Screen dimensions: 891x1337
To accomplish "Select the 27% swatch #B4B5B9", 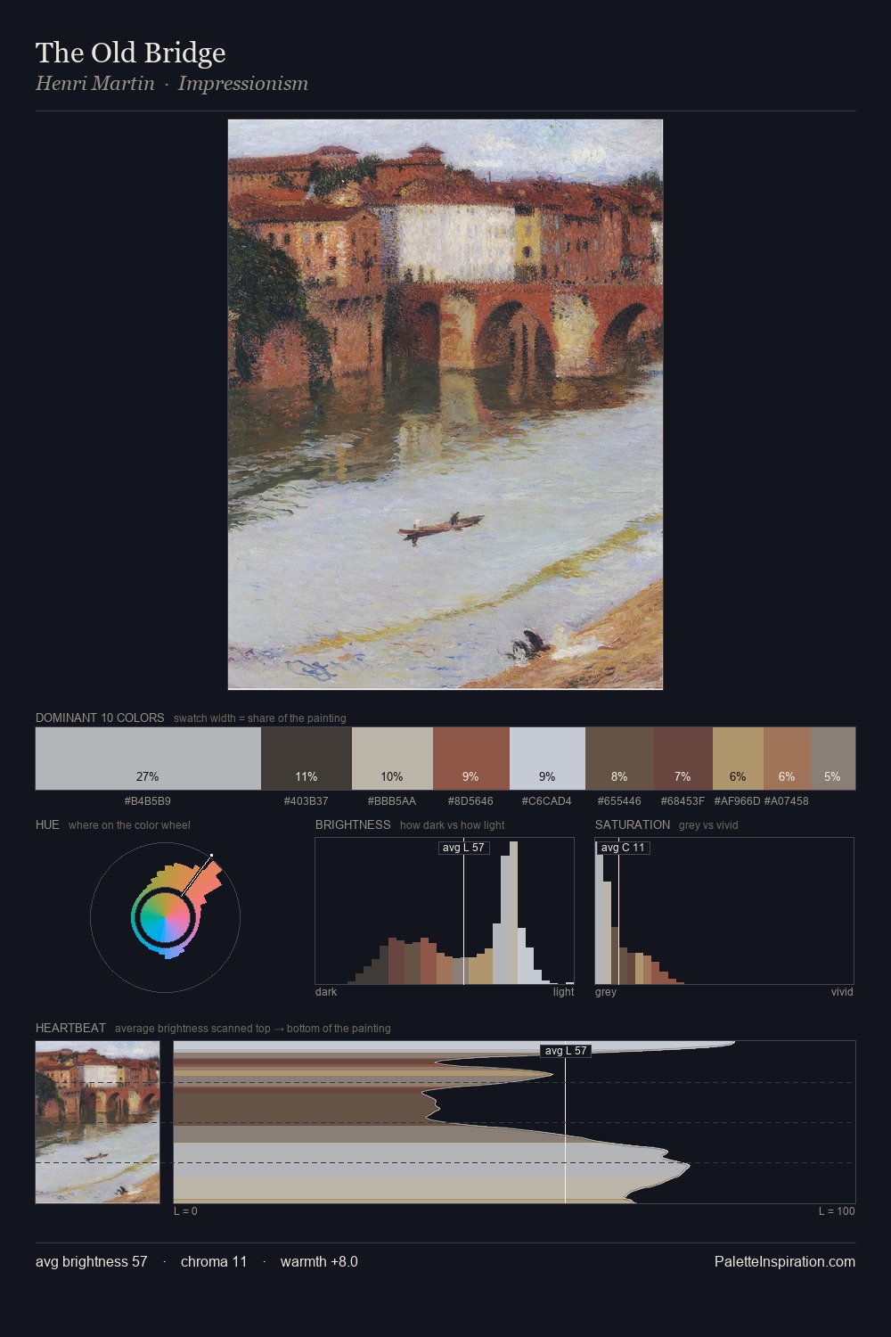I will (148, 759).
